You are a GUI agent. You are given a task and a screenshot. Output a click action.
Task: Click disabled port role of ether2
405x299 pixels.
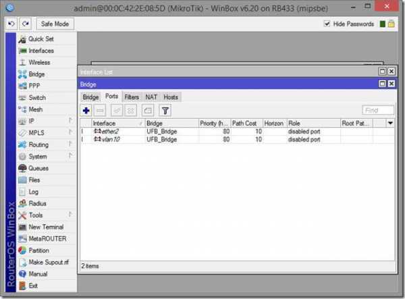[x=304, y=132]
